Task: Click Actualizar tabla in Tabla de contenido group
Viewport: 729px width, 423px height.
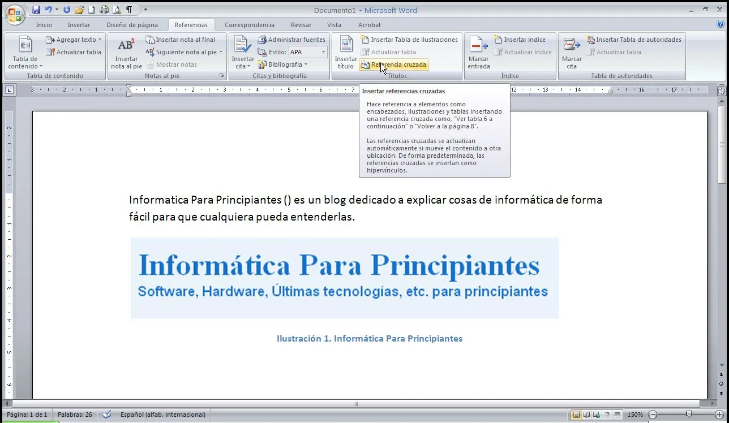Action: click(74, 52)
